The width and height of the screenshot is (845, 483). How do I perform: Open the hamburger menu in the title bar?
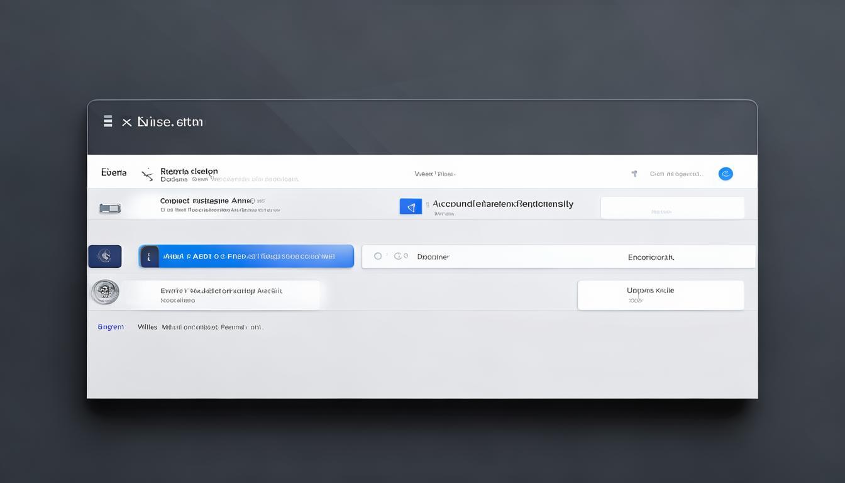(108, 121)
